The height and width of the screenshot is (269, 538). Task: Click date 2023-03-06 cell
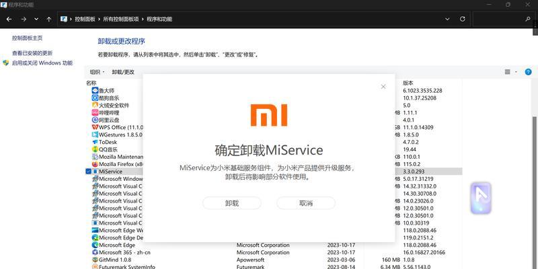coord(341,260)
